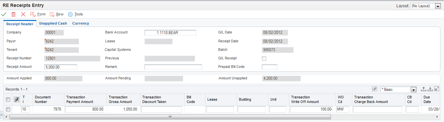This screenshot has width=444, height=122.
Task: Select the checkbox for document 7970 row
Action: [8, 109]
